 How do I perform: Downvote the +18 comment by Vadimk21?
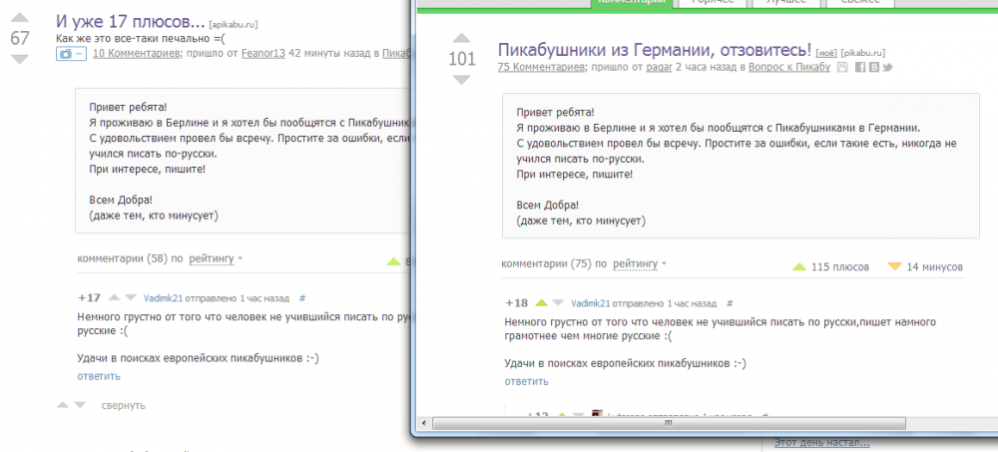click(x=558, y=302)
